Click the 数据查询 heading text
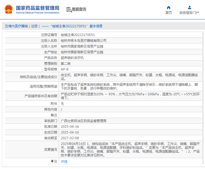 coord(79,9)
